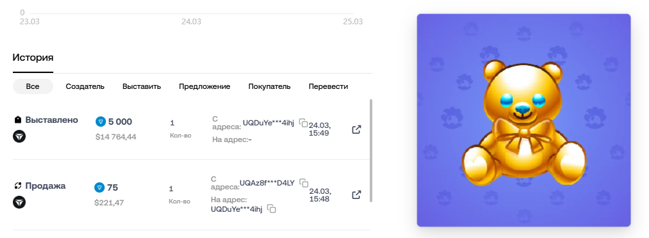
Task: Copy the recipient address in the Продажа row
Action: [x=272, y=209]
